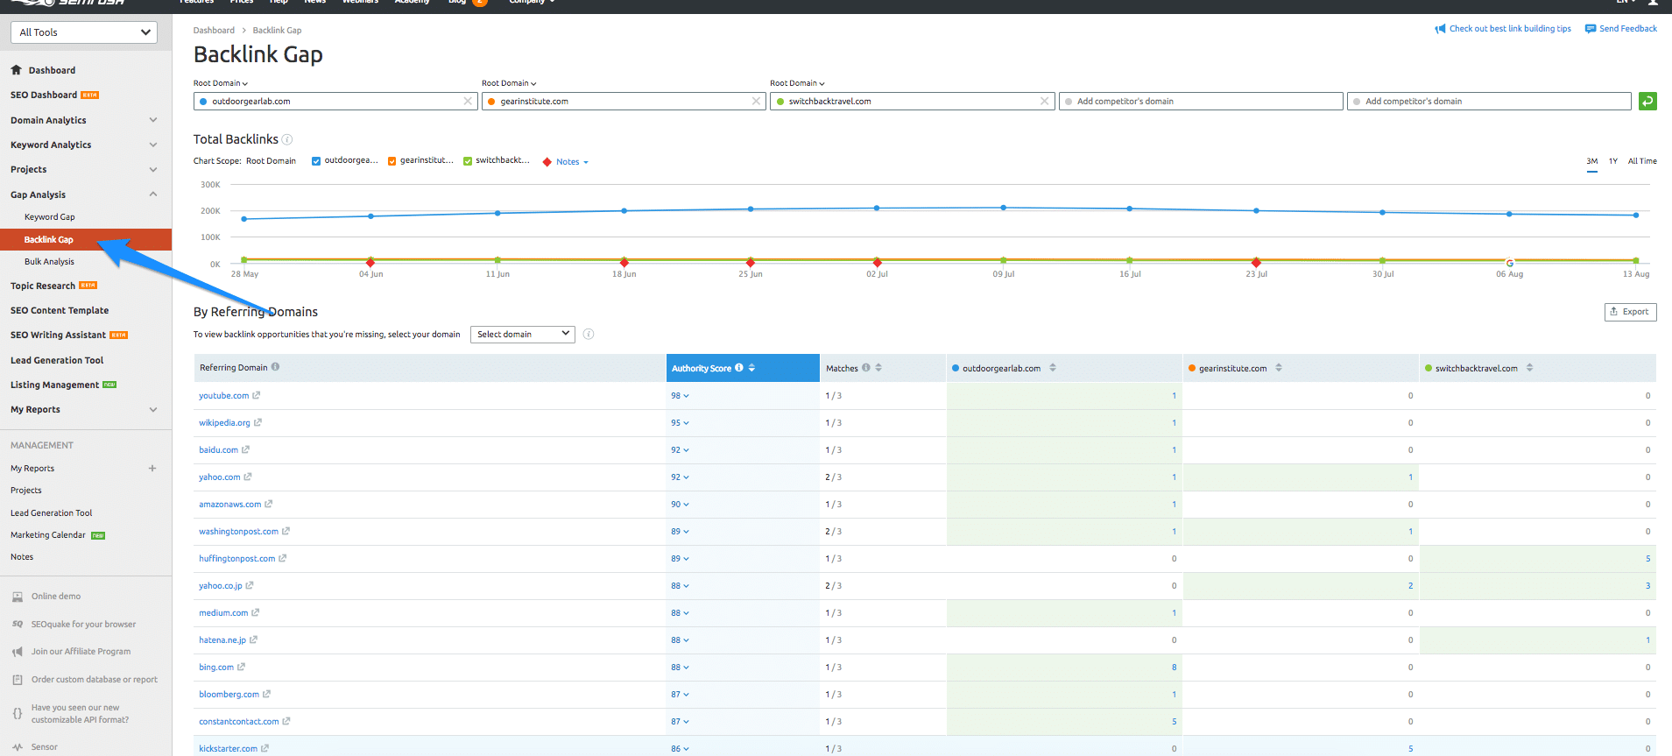Toggle the switchbackt... chart checkbox
This screenshot has width=1672, height=756.
click(468, 161)
